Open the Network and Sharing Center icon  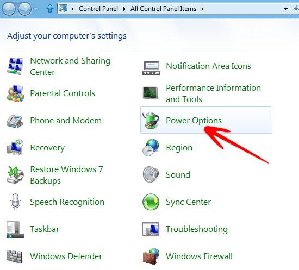tap(15, 66)
